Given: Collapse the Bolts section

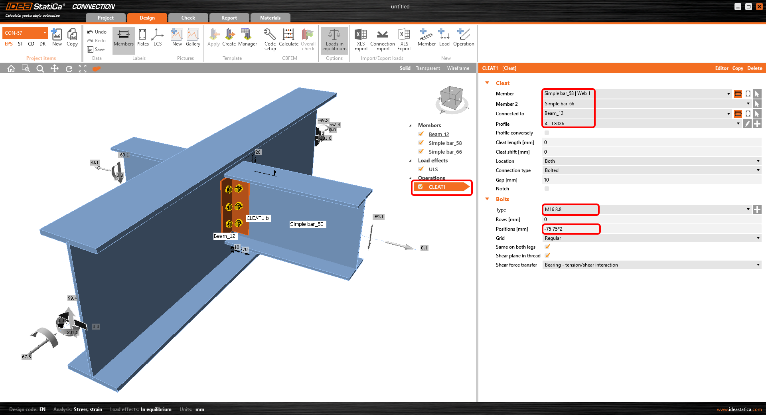Looking at the screenshot, I should coord(487,199).
